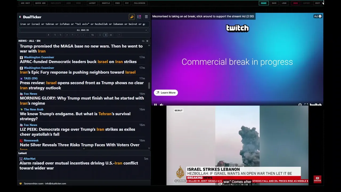Click the QUICK ADD button
This screenshot has height=192, width=341.
coord(40,3)
